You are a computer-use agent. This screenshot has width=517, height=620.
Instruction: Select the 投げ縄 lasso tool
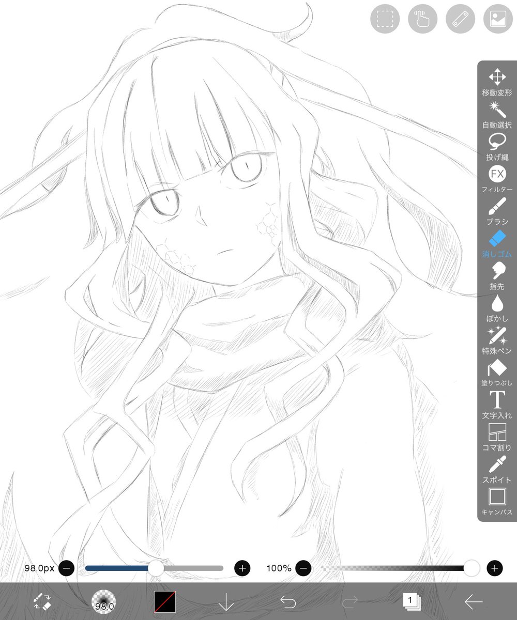497,147
